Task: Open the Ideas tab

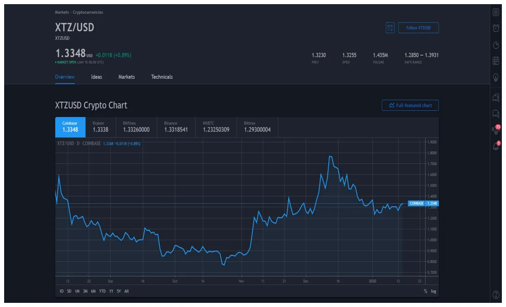Action: pos(96,77)
